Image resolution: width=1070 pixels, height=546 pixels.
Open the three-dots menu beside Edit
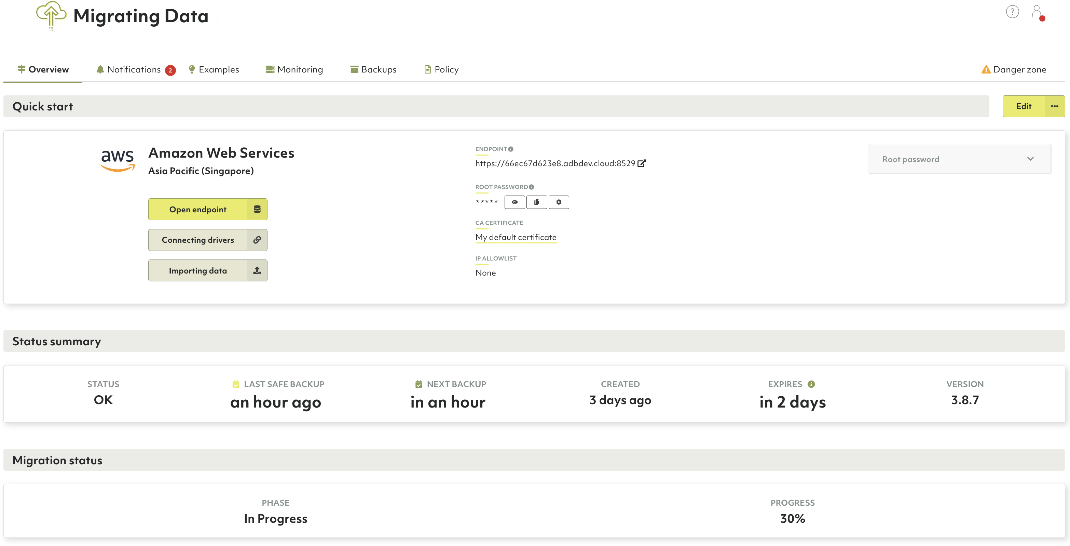click(1054, 106)
